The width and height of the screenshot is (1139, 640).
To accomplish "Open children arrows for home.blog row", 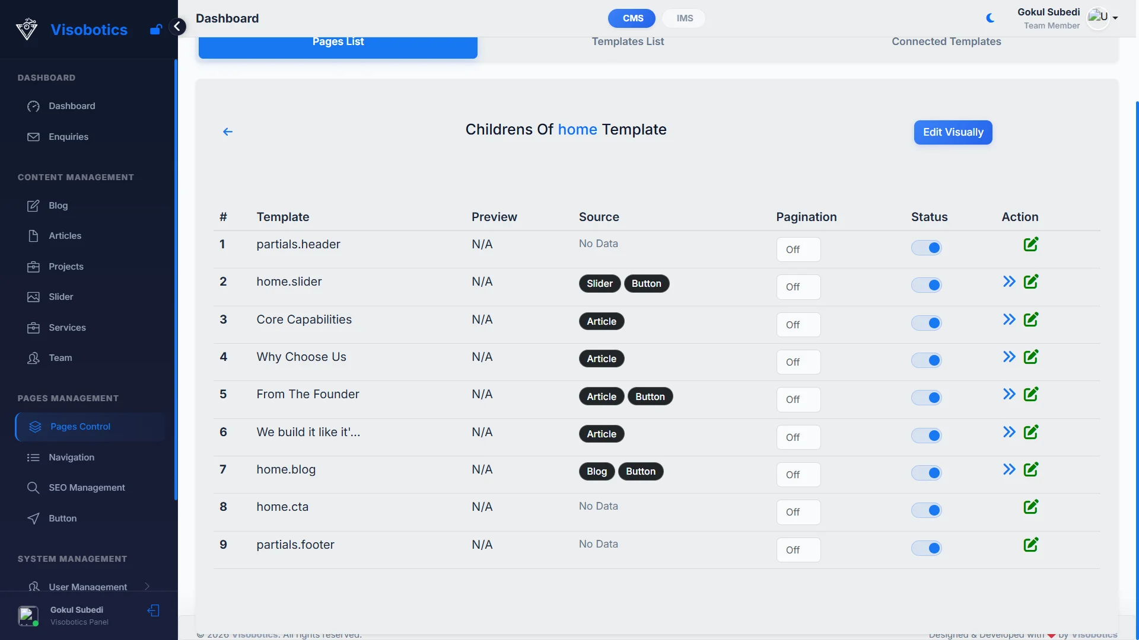I will coord(1008,469).
